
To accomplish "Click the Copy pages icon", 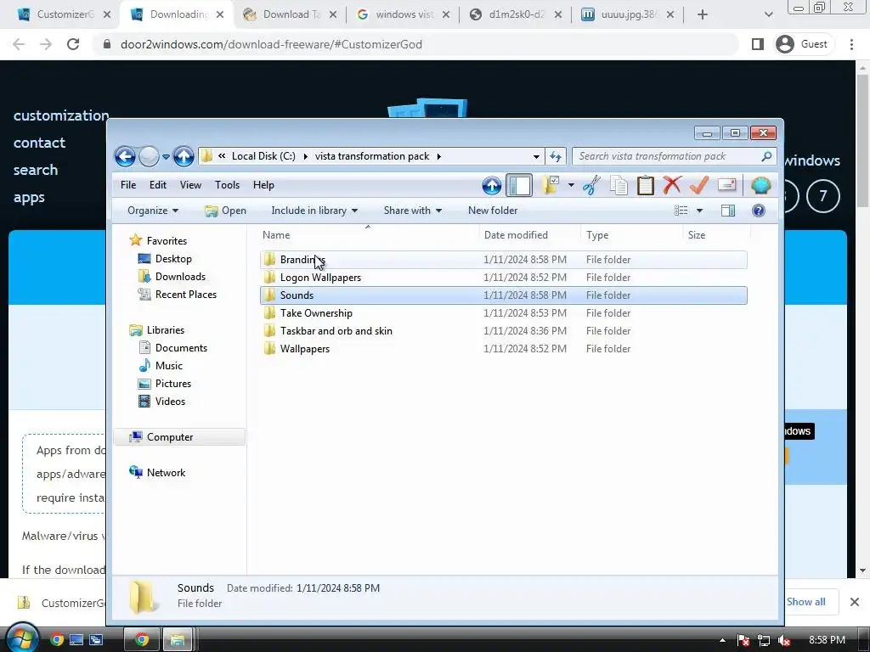I will click(x=619, y=185).
